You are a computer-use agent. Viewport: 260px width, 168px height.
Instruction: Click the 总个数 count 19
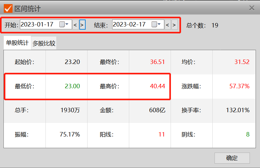215,25
